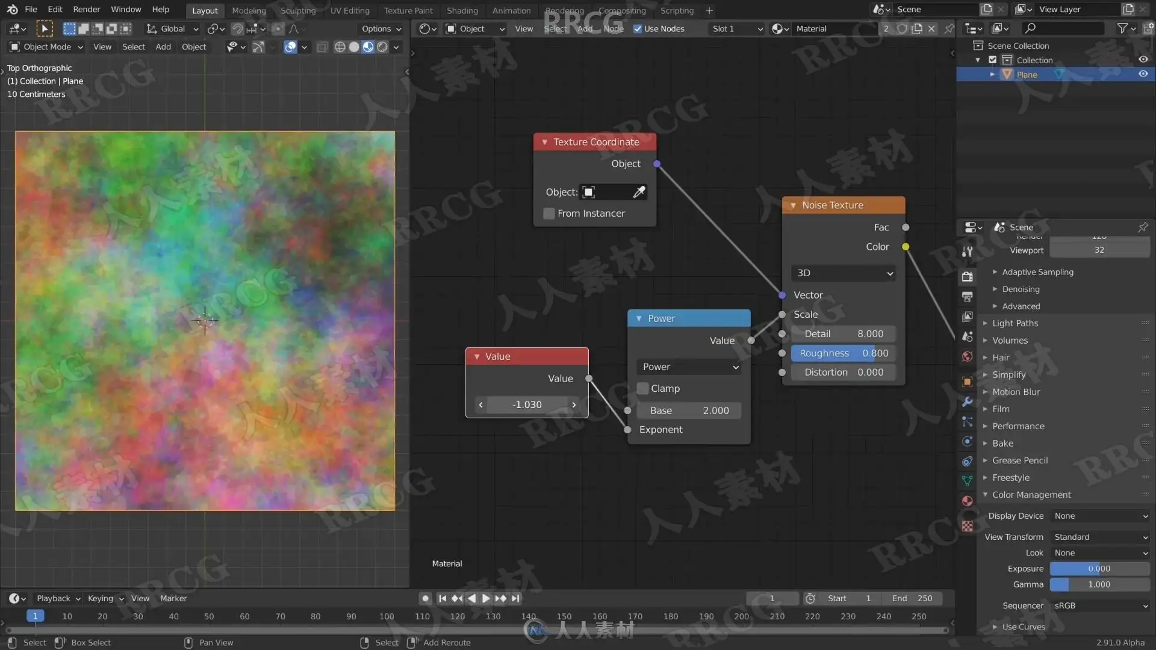Toggle the Clamp checkbox in Power node
This screenshot has height=650, width=1156.
point(643,389)
